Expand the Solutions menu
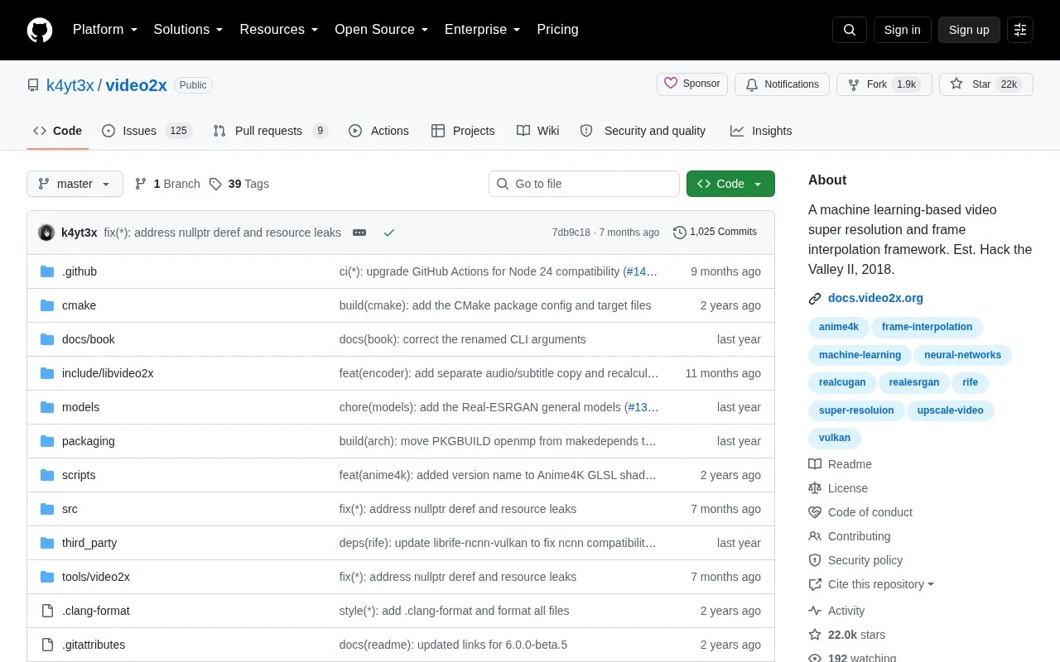The image size is (1060, 662). (x=189, y=30)
